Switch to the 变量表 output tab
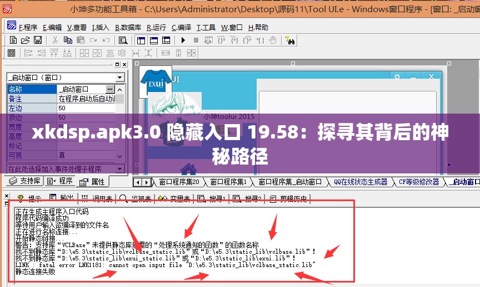The image size is (480, 287). (175, 198)
